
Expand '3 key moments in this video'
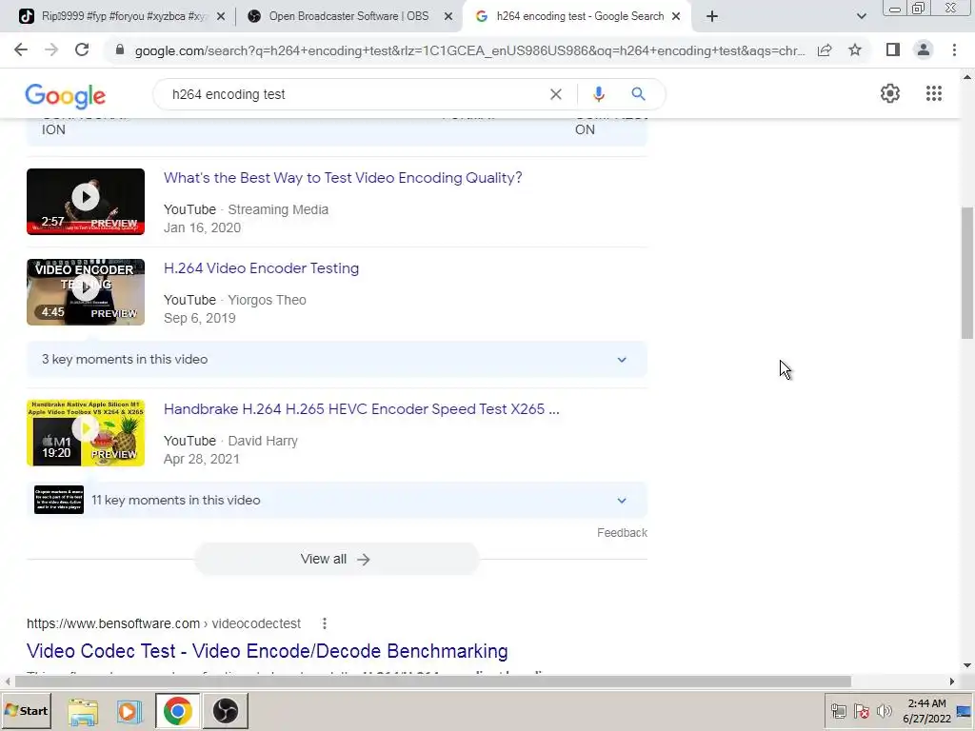[336, 359]
